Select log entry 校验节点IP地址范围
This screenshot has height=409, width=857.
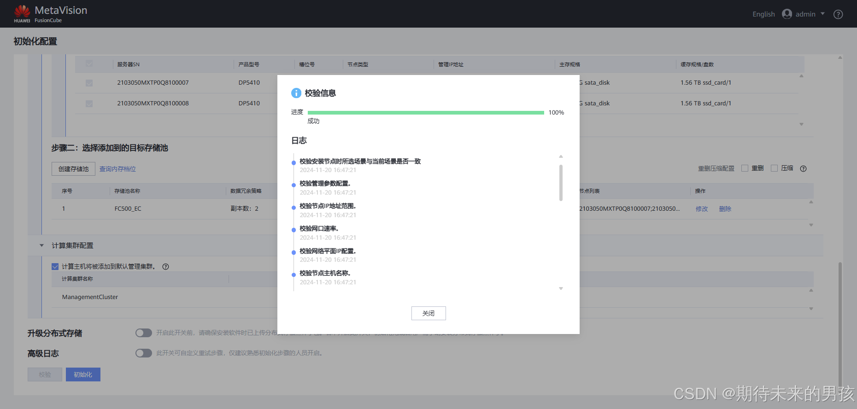328,206
